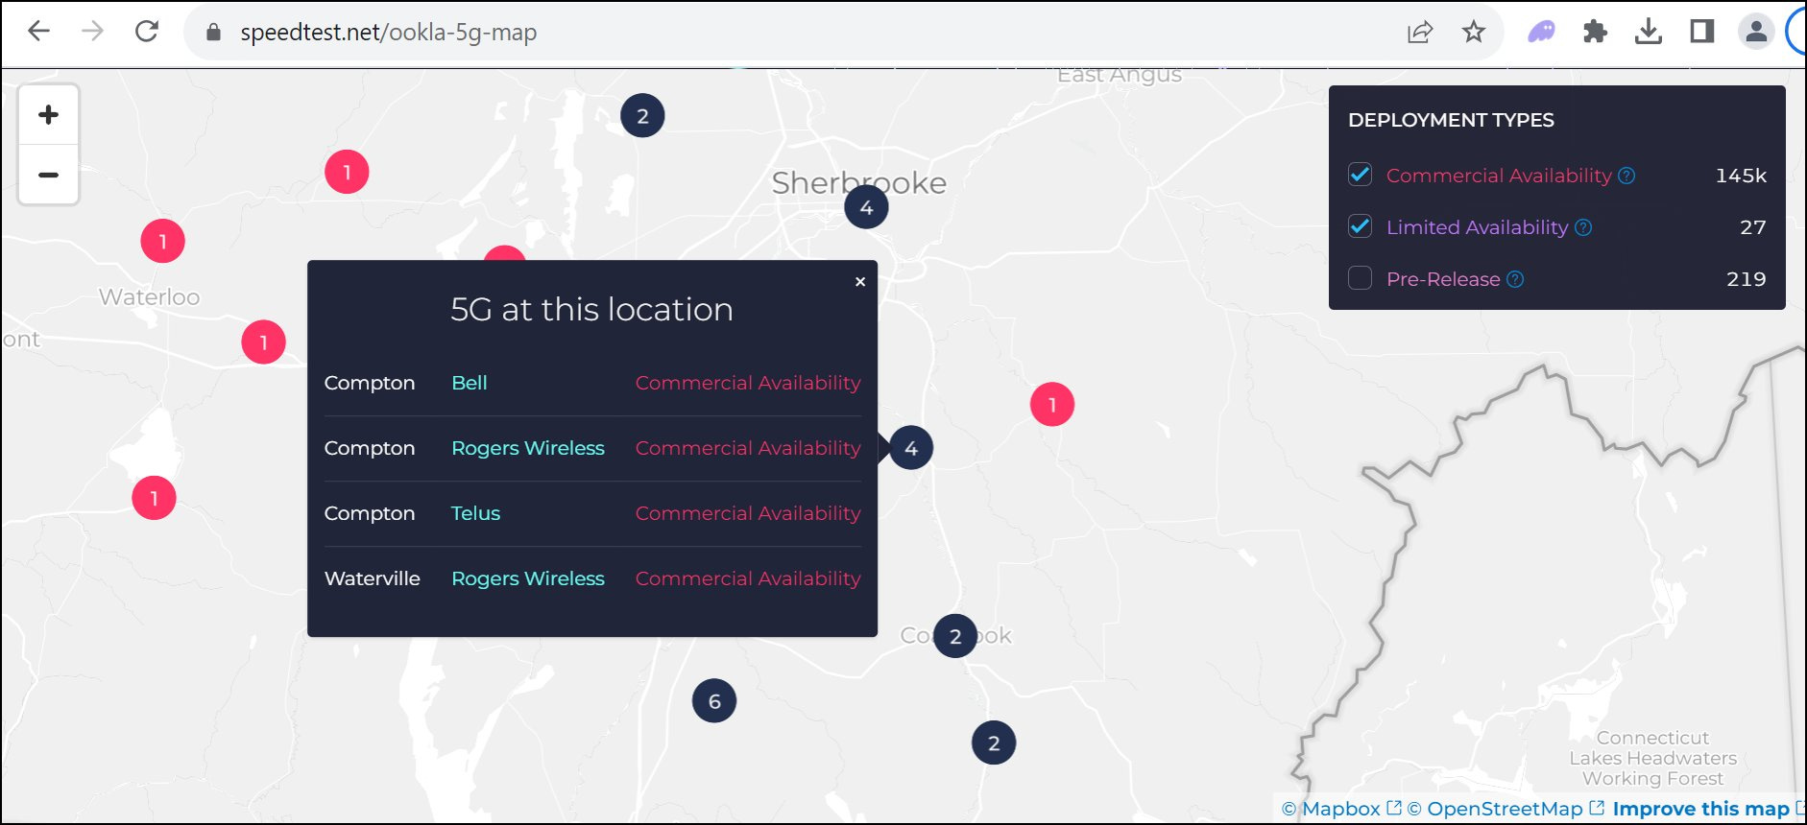1807x825 pixels.
Task: Click the pink marker near Waterloo label
Action: coord(163,241)
